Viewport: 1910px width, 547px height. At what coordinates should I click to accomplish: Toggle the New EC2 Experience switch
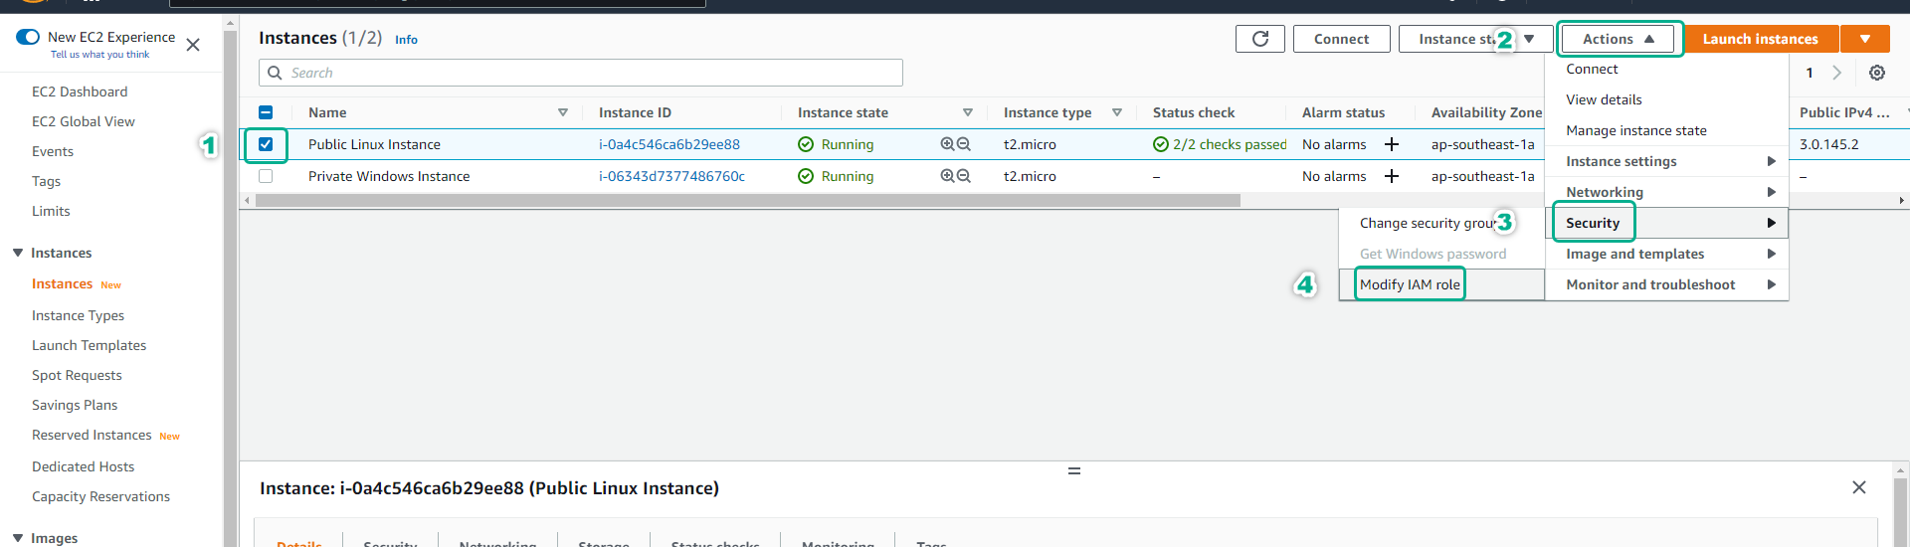(x=28, y=37)
